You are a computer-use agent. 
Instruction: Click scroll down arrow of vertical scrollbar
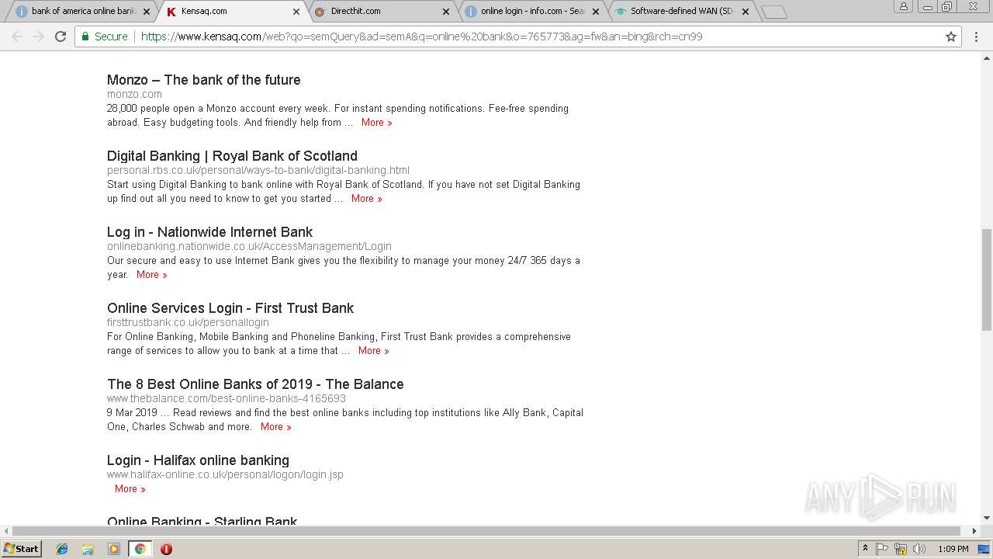click(987, 518)
